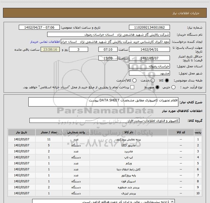Open اطلاعات تماس خریدار link
This screenshot has height=203, width=210.
point(45,42)
